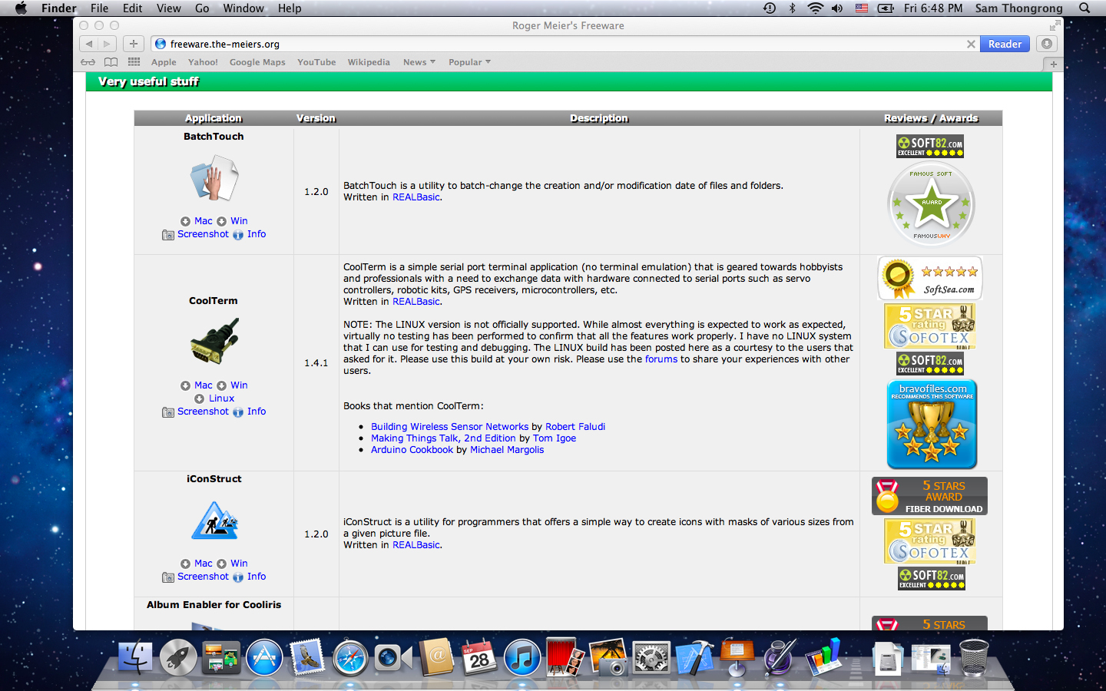Image resolution: width=1106 pixels, height=691 pixels.
Task: Launch iTunes from the Dock
Action: [522, 659]
